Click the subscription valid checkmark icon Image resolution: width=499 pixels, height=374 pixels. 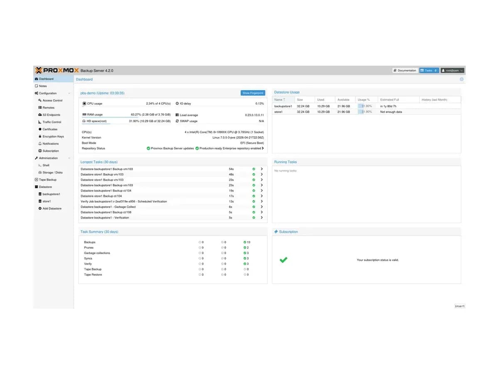(x=284, y=260)
